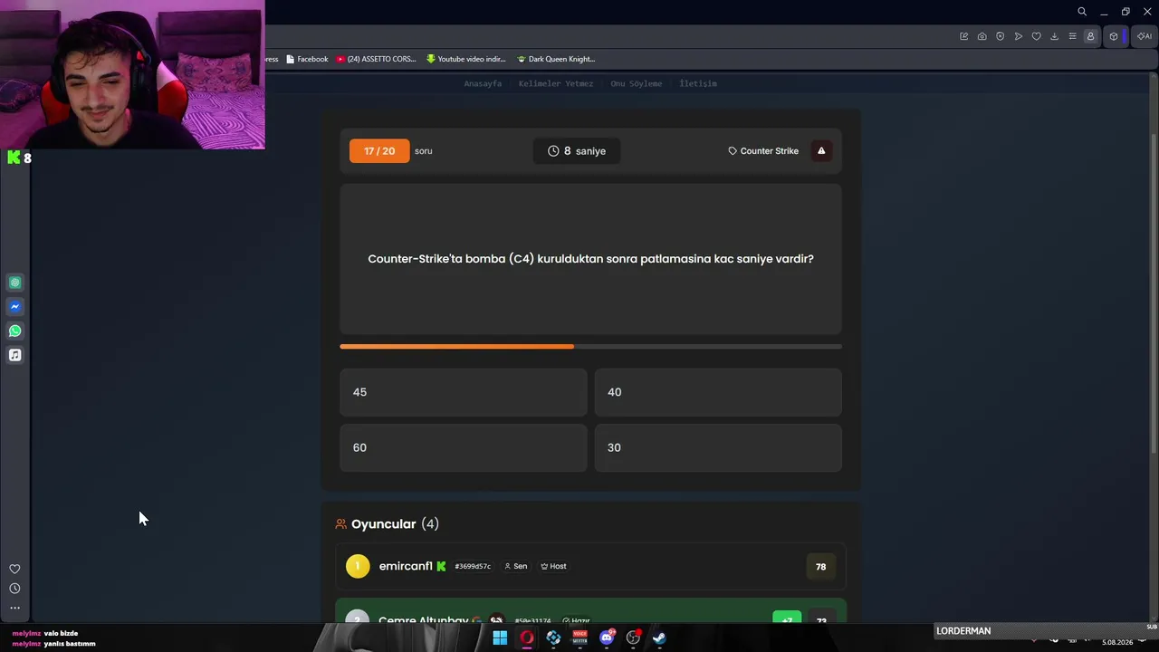Select answer 45

(x=464, y=392)
